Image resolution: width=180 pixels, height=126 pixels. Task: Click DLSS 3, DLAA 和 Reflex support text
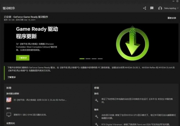tap(40, 100)
